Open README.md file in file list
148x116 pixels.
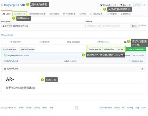[x=12, y=61]
